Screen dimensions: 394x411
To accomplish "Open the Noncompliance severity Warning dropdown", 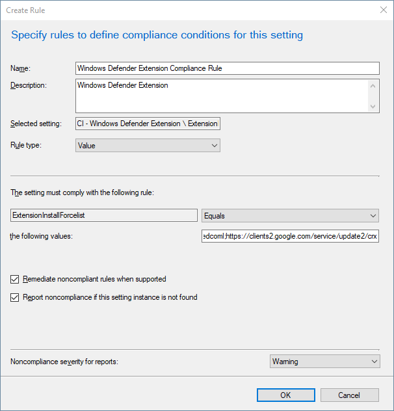I will point(324,362).
